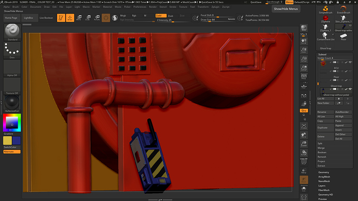Viewport: 358px width, 201px height.
Task: Click the Duplicate subtool button
Action: (x=325, y=127)
